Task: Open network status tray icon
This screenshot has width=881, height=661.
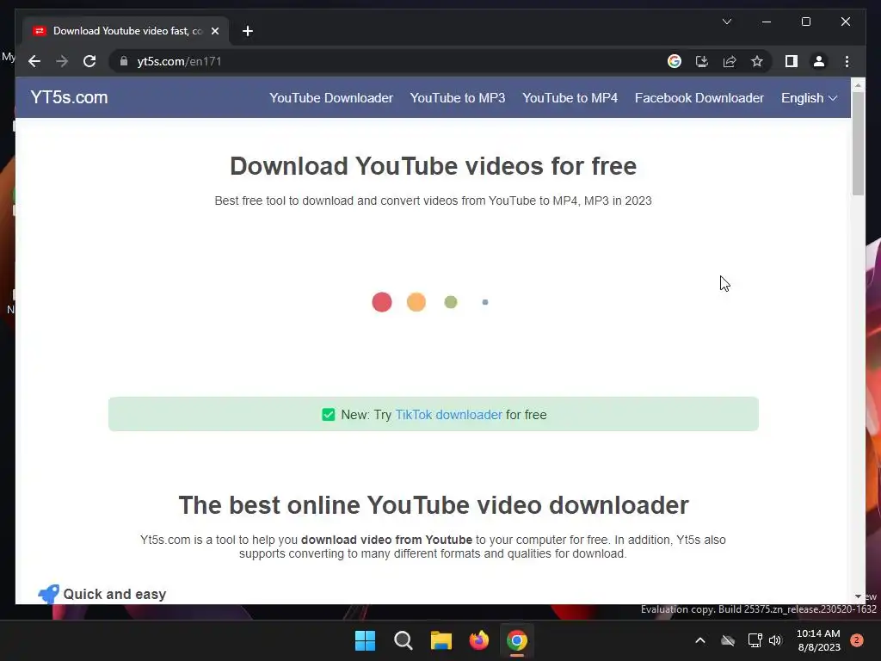Action: click(755, 640)
